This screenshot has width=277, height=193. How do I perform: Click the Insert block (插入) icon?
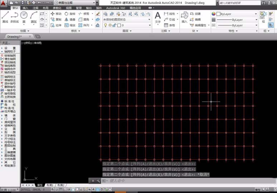tap(184, 16)
